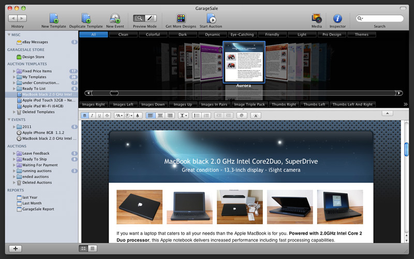Screen dimensions: 414x259
Task: Filter designs by Eye-Catching
Action: [242, 34]
